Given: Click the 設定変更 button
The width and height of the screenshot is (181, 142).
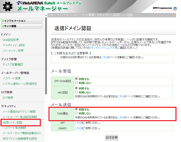Looking at the screenshot, I should click(112, 138).
